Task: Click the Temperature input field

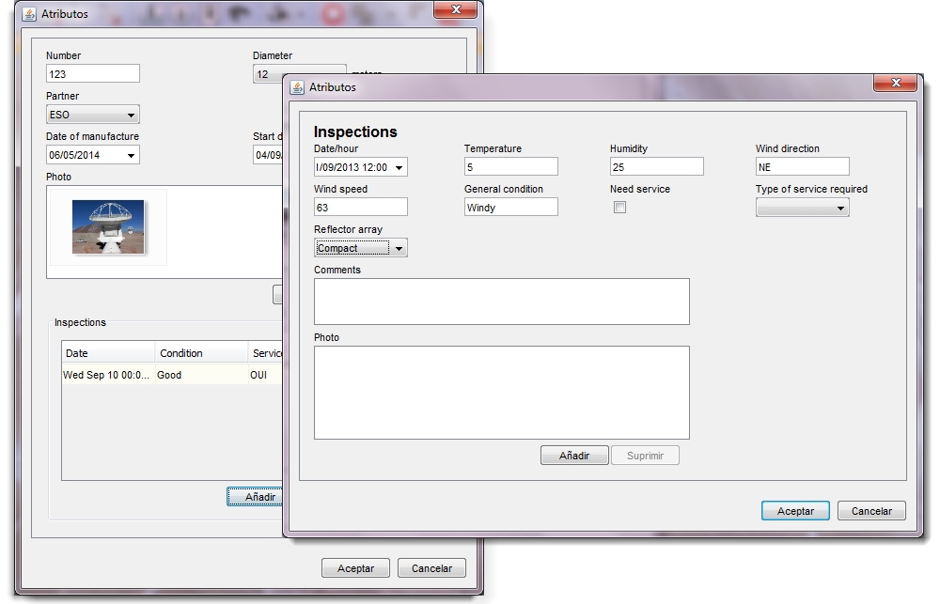Action: point(510,166)
